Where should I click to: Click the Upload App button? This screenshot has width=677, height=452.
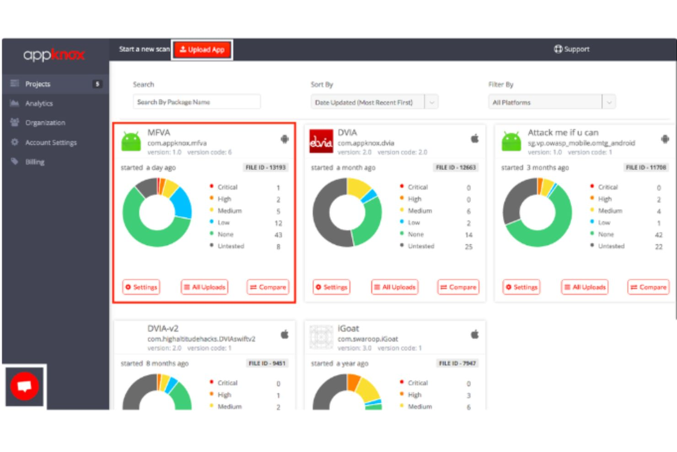pyautogui.click(x=202, y=49)
